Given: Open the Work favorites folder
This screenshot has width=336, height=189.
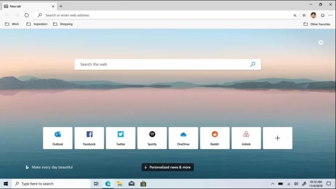Looking at the screenshot, I should tap(12, 24).
